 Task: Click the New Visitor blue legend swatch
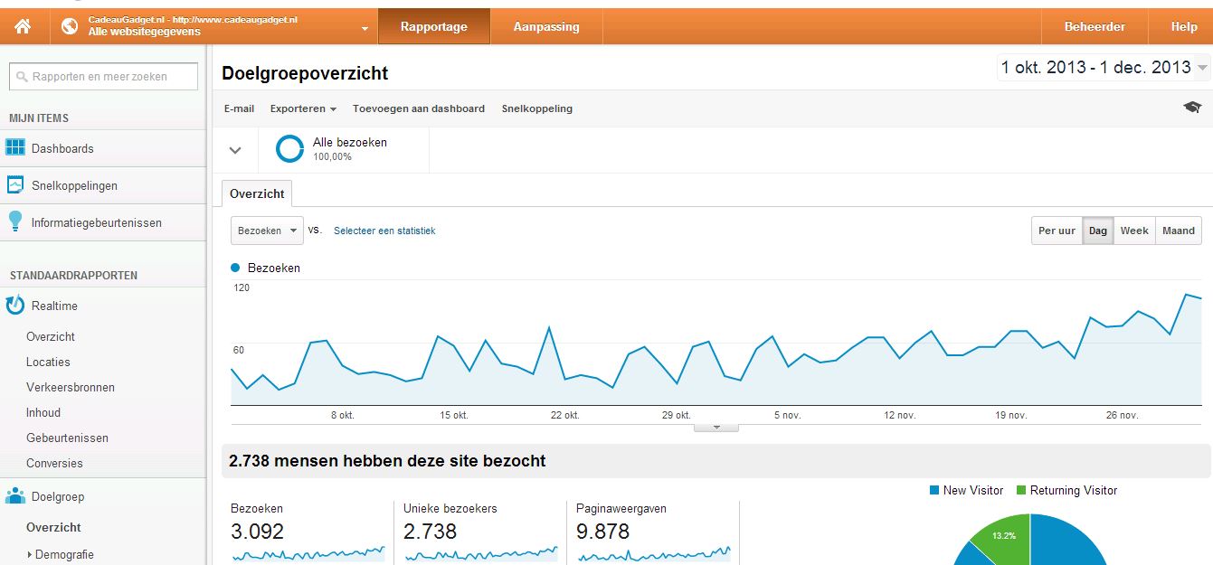tap(934, 490)
